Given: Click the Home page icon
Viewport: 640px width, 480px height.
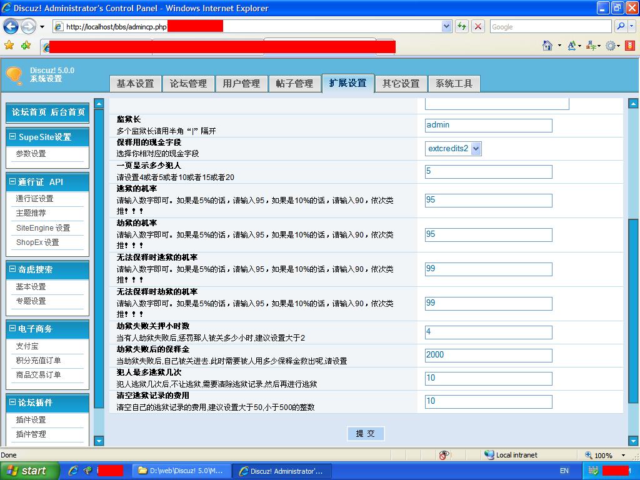Looking at the screenshot, I should (x=547, y=46).
